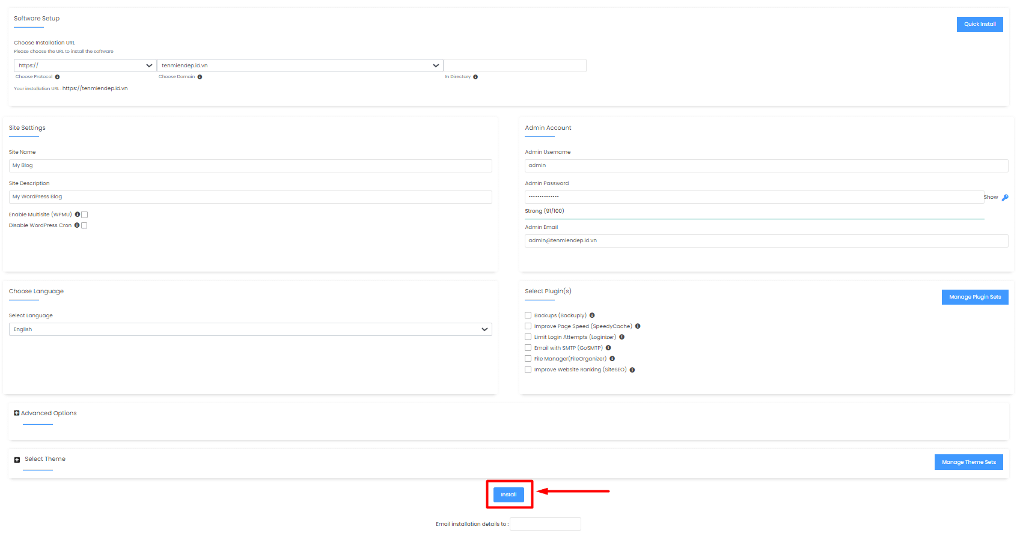Click info icon next to Choose Protocol
1017x536 pixels.
click(x=57, y=77)
